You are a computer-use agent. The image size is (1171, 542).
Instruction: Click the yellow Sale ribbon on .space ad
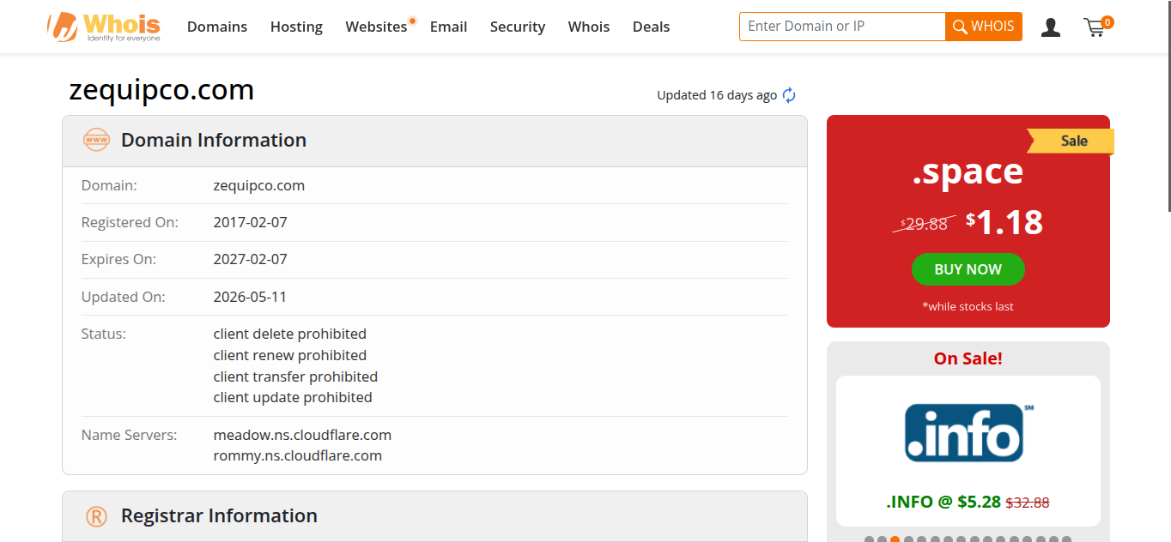1071,141
